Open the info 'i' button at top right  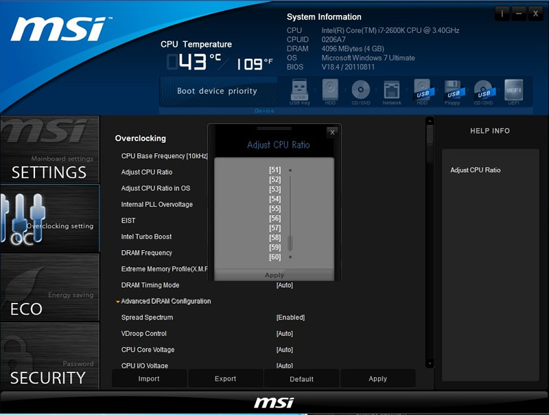pyautogui.click(x=502, y=14)
